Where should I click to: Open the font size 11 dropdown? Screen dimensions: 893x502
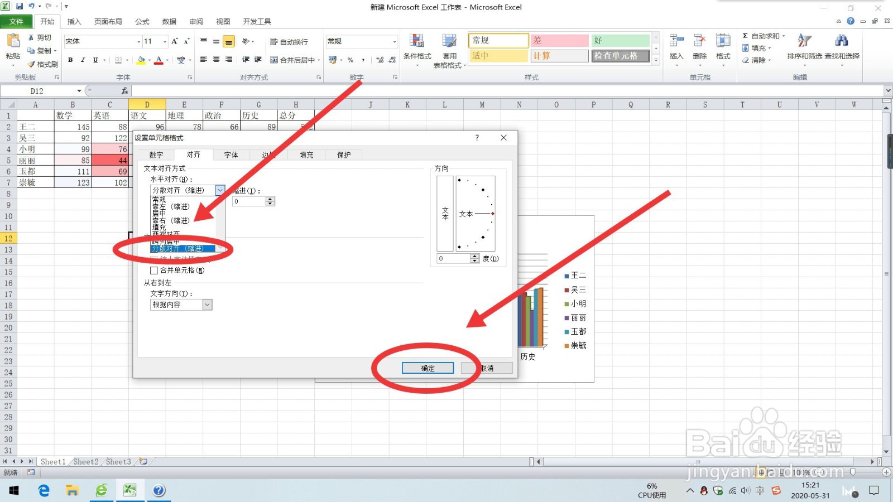165,41
